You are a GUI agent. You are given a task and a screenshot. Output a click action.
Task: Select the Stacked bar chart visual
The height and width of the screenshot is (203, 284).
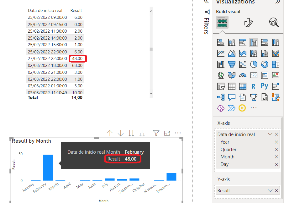(221, 42)
